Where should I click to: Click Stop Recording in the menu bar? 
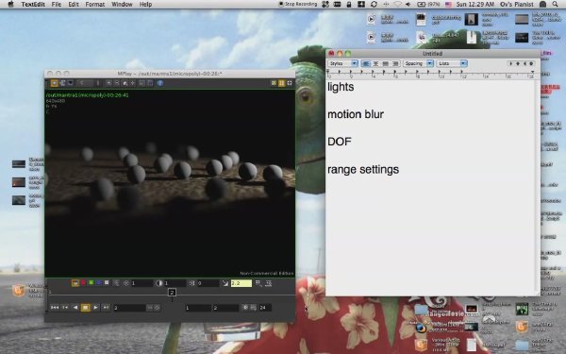point(298,5)
